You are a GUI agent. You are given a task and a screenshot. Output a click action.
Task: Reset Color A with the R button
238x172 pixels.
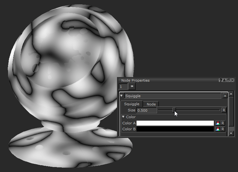point(222,123)
